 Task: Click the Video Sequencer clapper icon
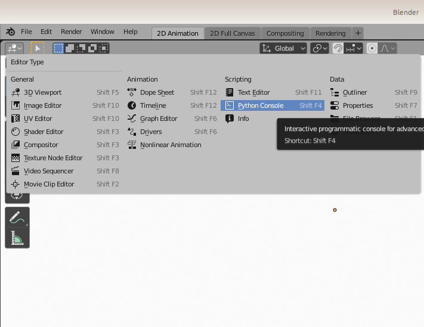tap(16, 171)
